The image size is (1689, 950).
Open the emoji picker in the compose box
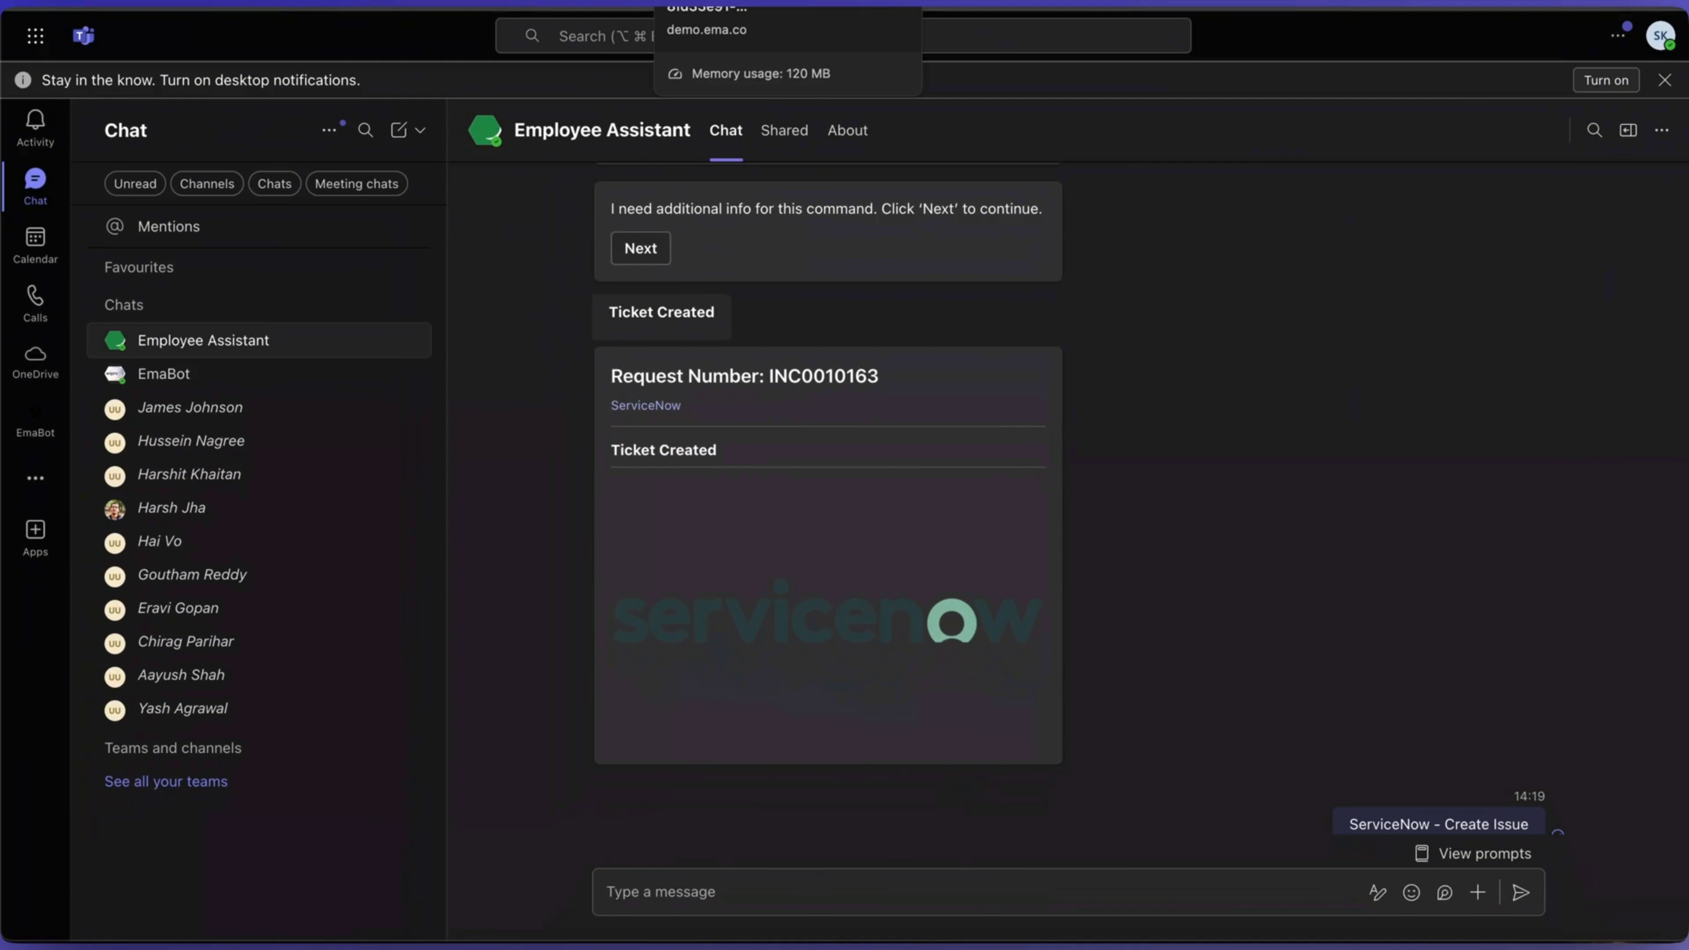1411,892
